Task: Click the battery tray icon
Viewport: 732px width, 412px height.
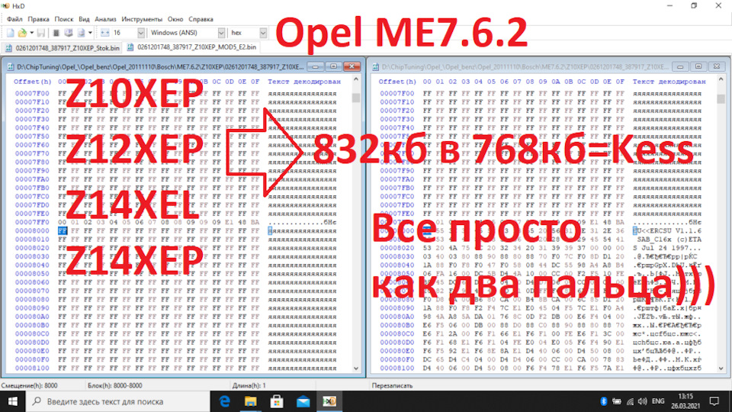Action: point(616,401)
